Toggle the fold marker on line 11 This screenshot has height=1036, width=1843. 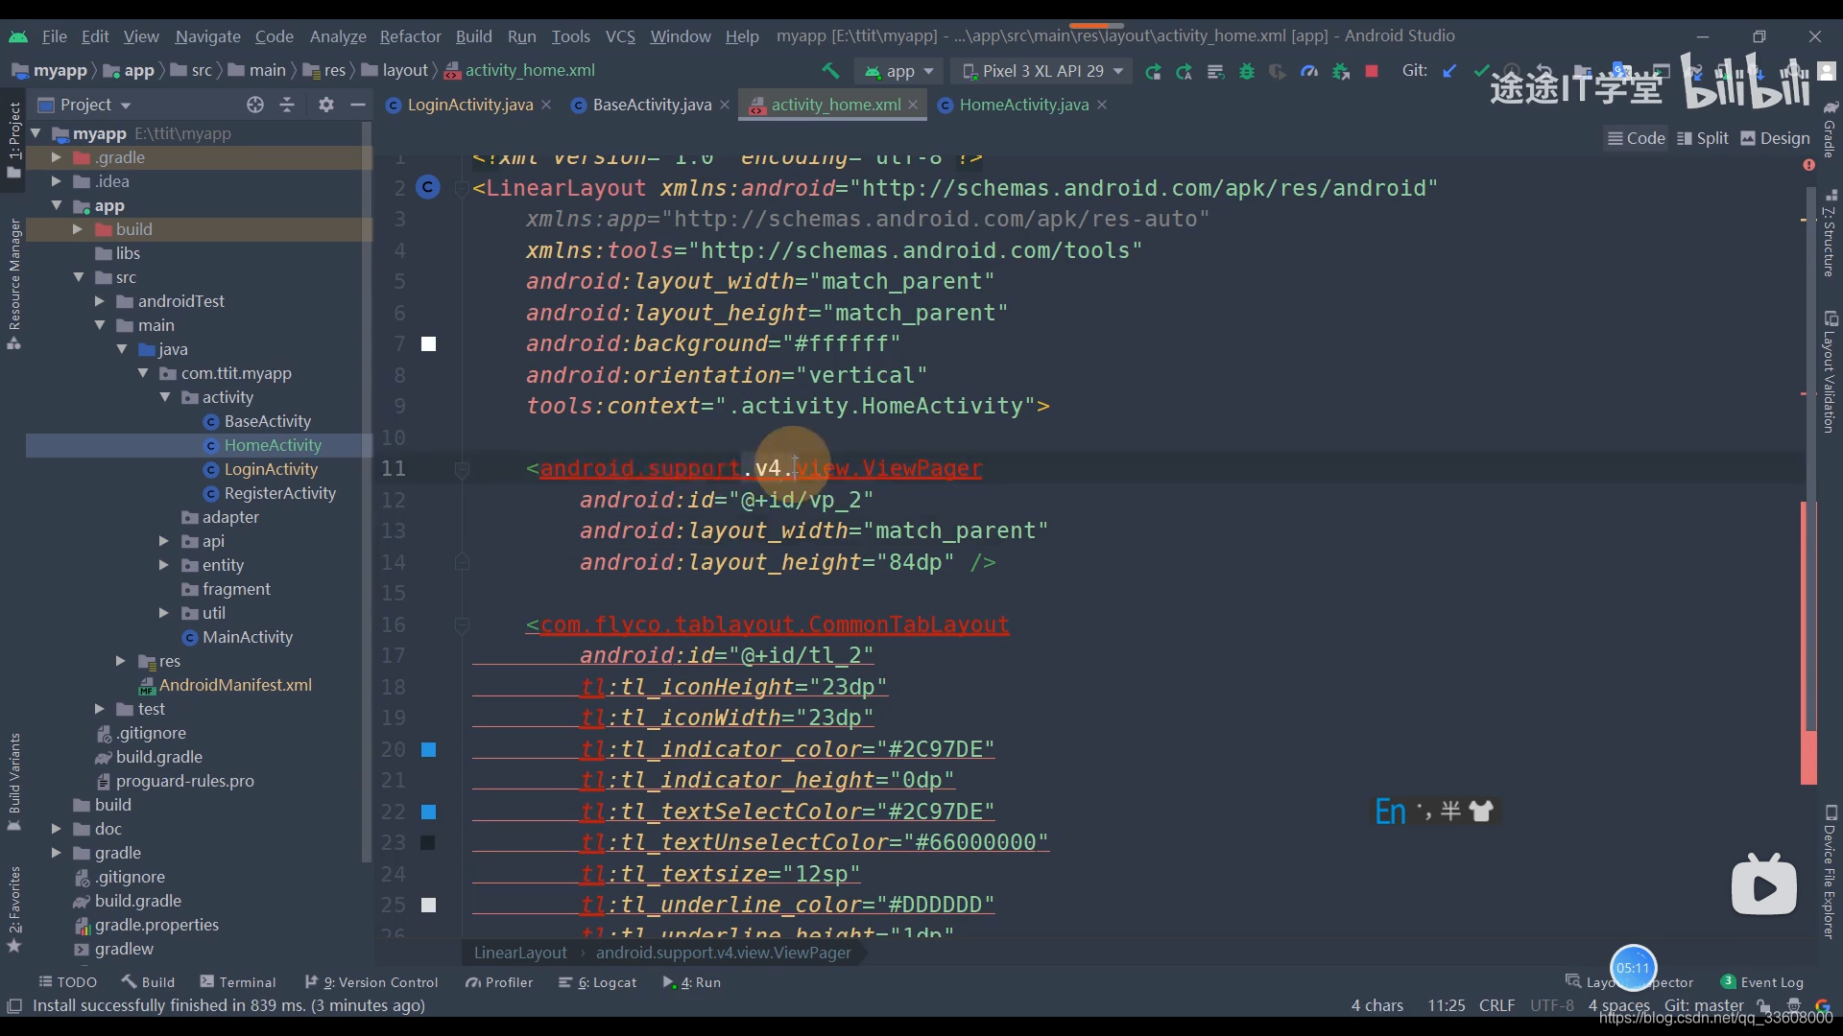click(x=462, y=469)
